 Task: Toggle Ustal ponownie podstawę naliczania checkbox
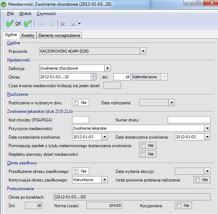(197, 180)
